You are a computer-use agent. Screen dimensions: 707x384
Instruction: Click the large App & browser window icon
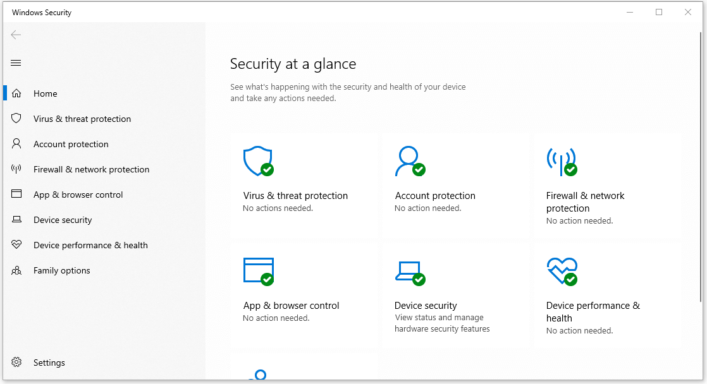coord(259,272)
